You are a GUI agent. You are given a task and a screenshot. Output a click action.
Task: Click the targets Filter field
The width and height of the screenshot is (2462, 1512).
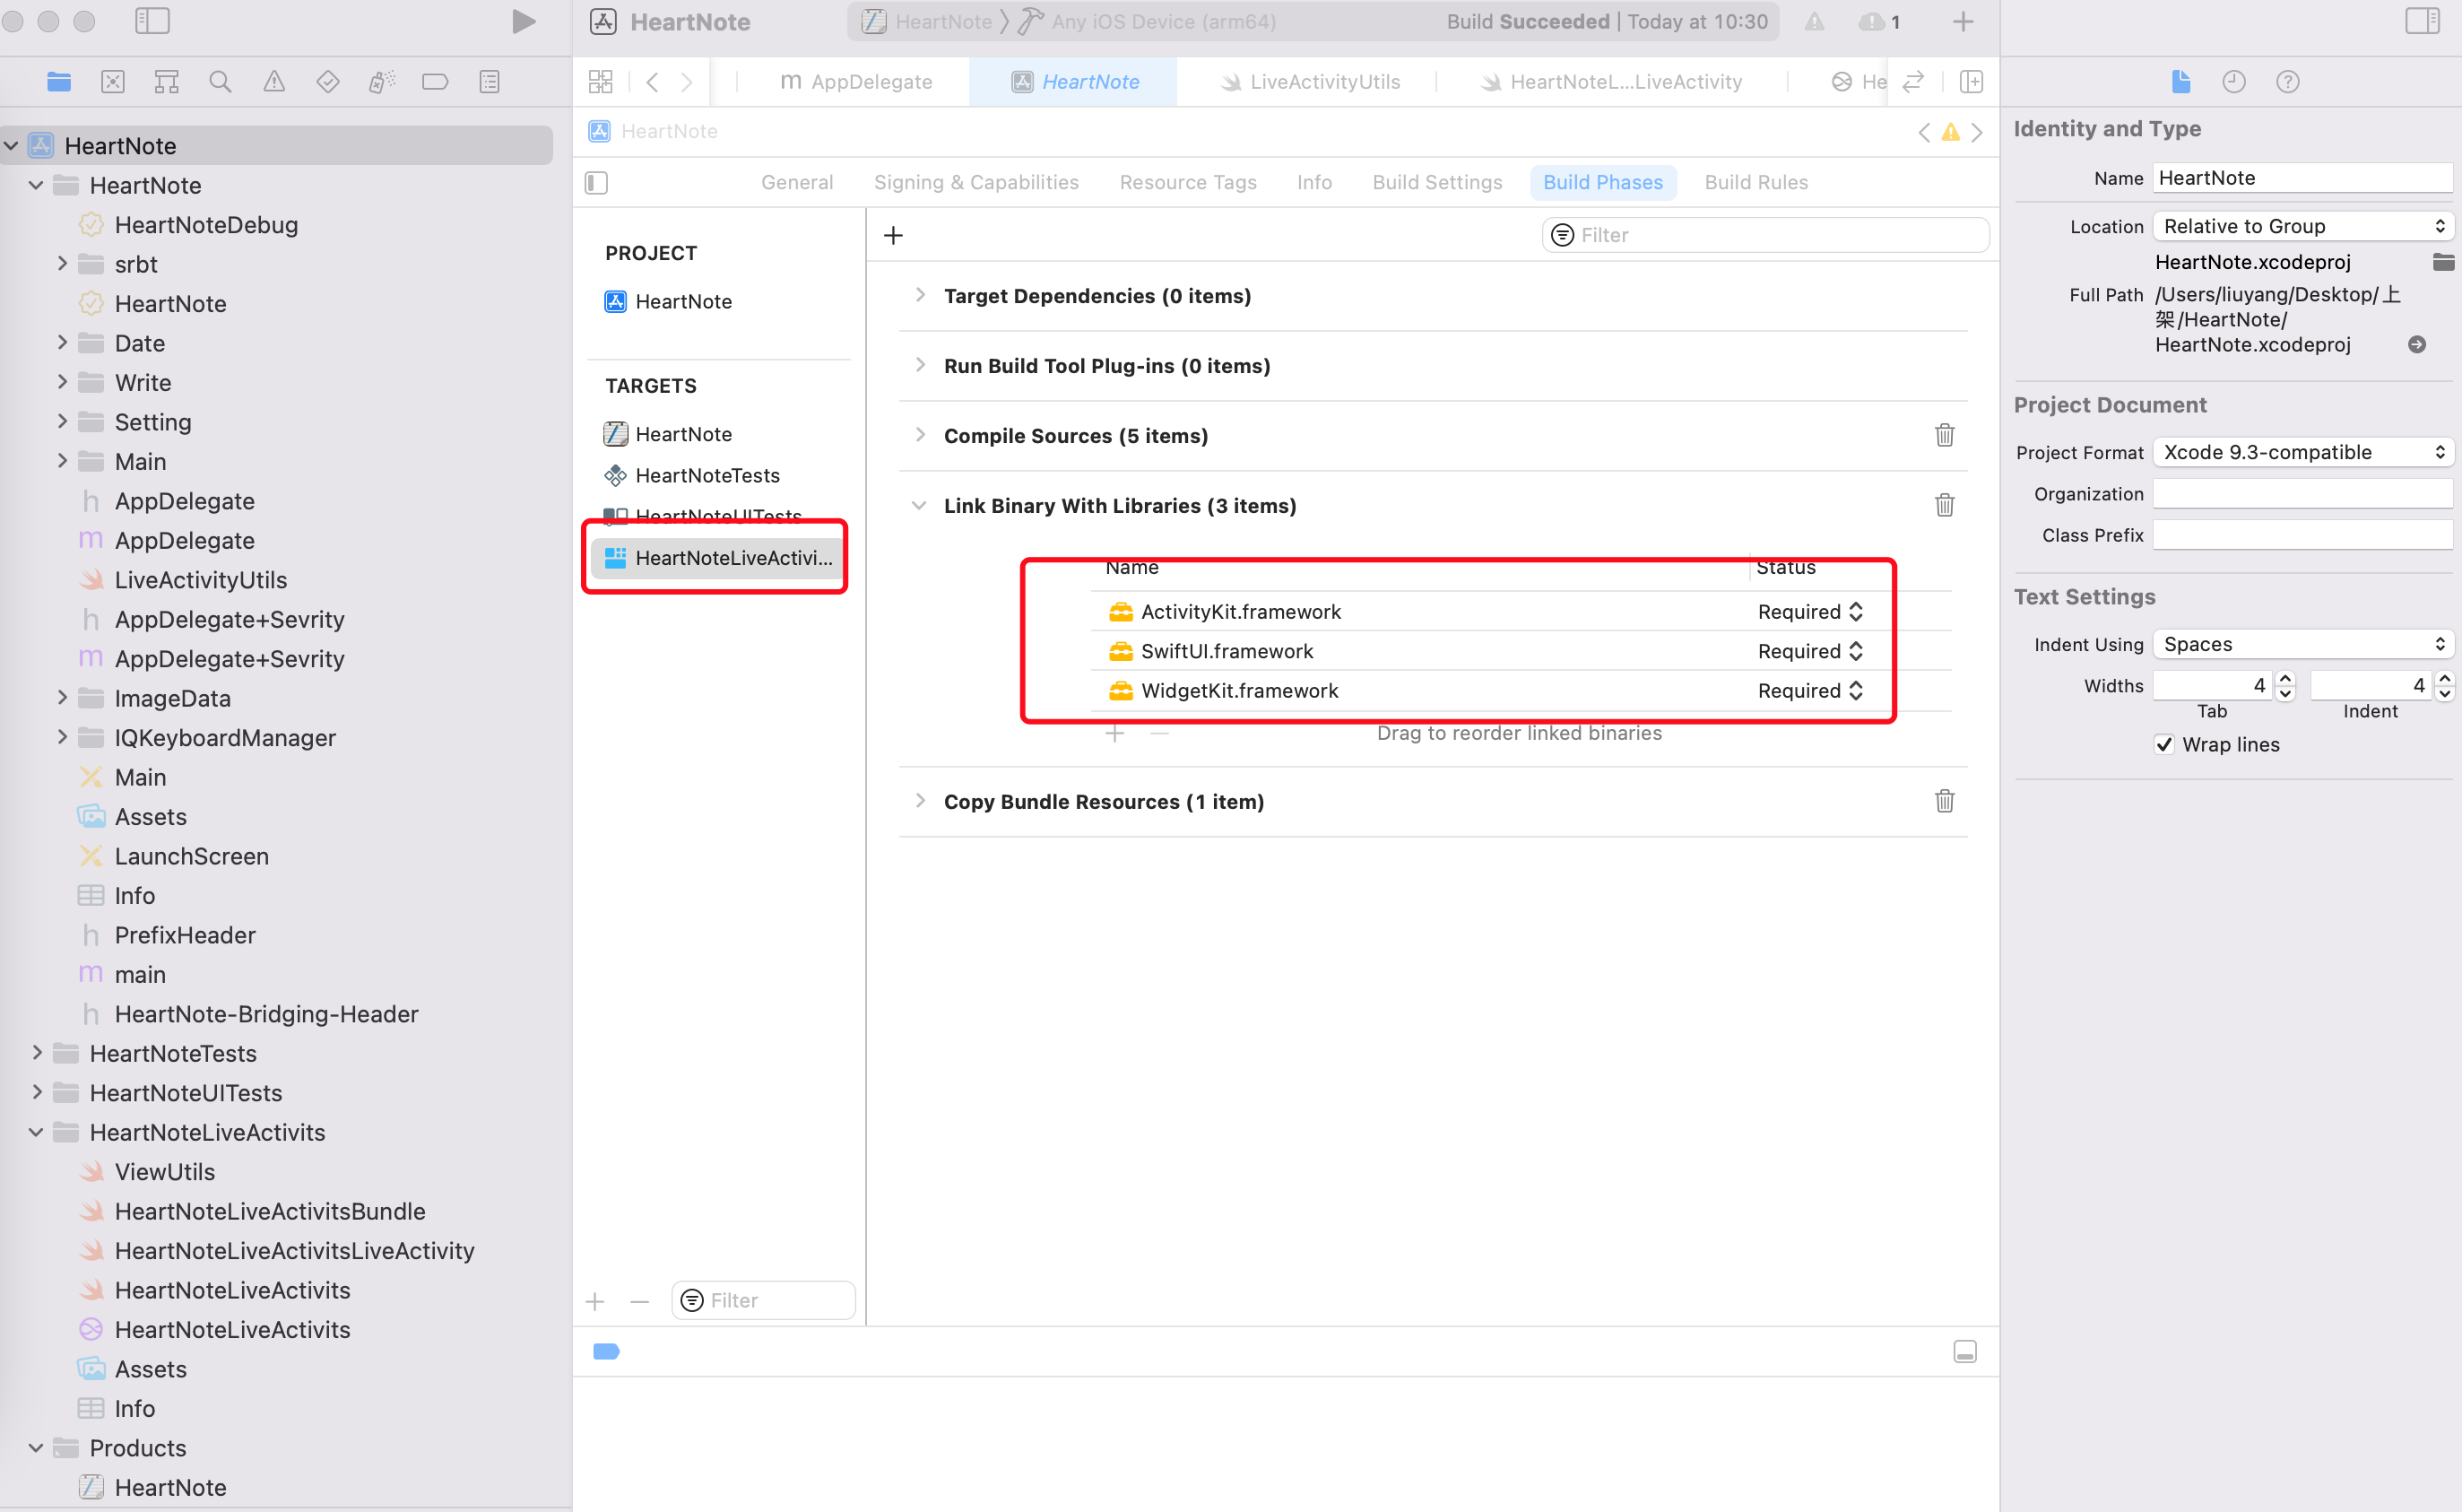coord(764,1300)
